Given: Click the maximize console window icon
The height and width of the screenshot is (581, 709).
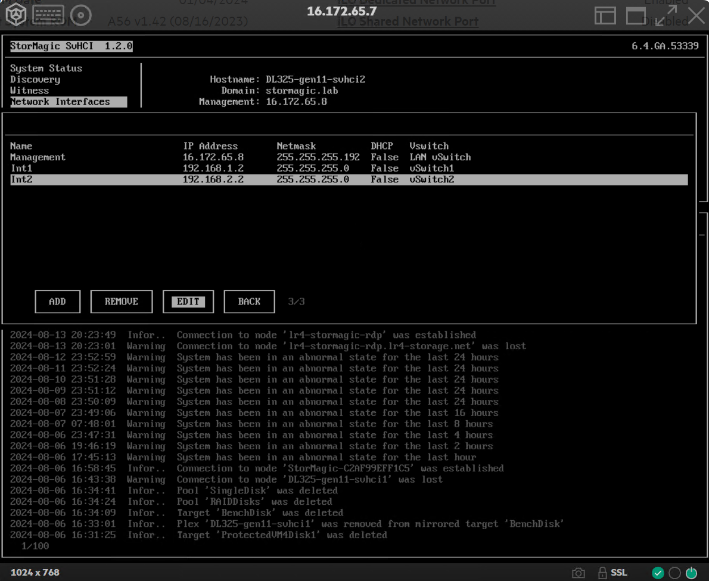Looking at the screenshot, I should click(x=636, y=16).
